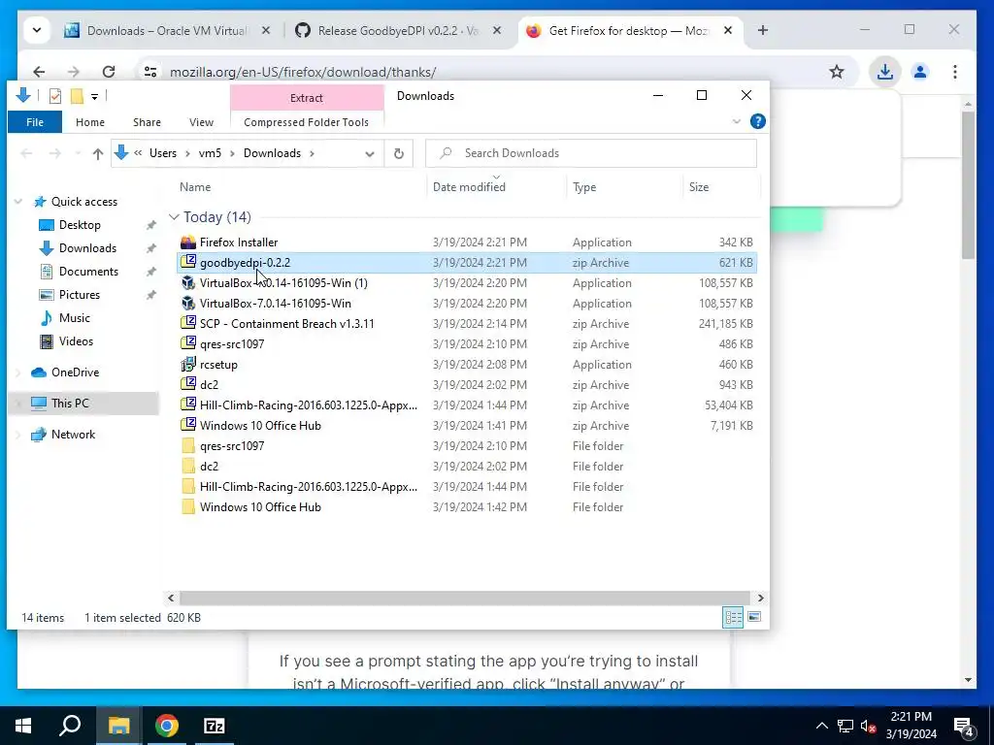
Task: Click the Properties quick access toolbar icon
Action: (55, 96)
